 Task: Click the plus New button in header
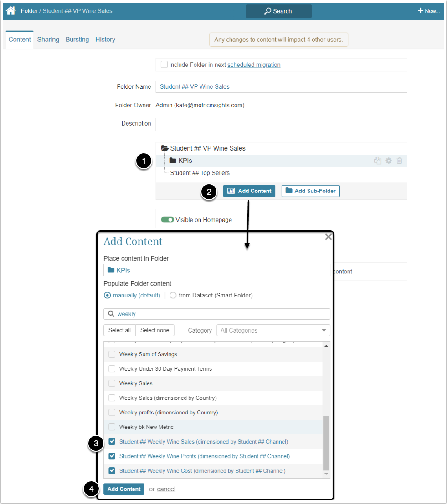point(428,11)
